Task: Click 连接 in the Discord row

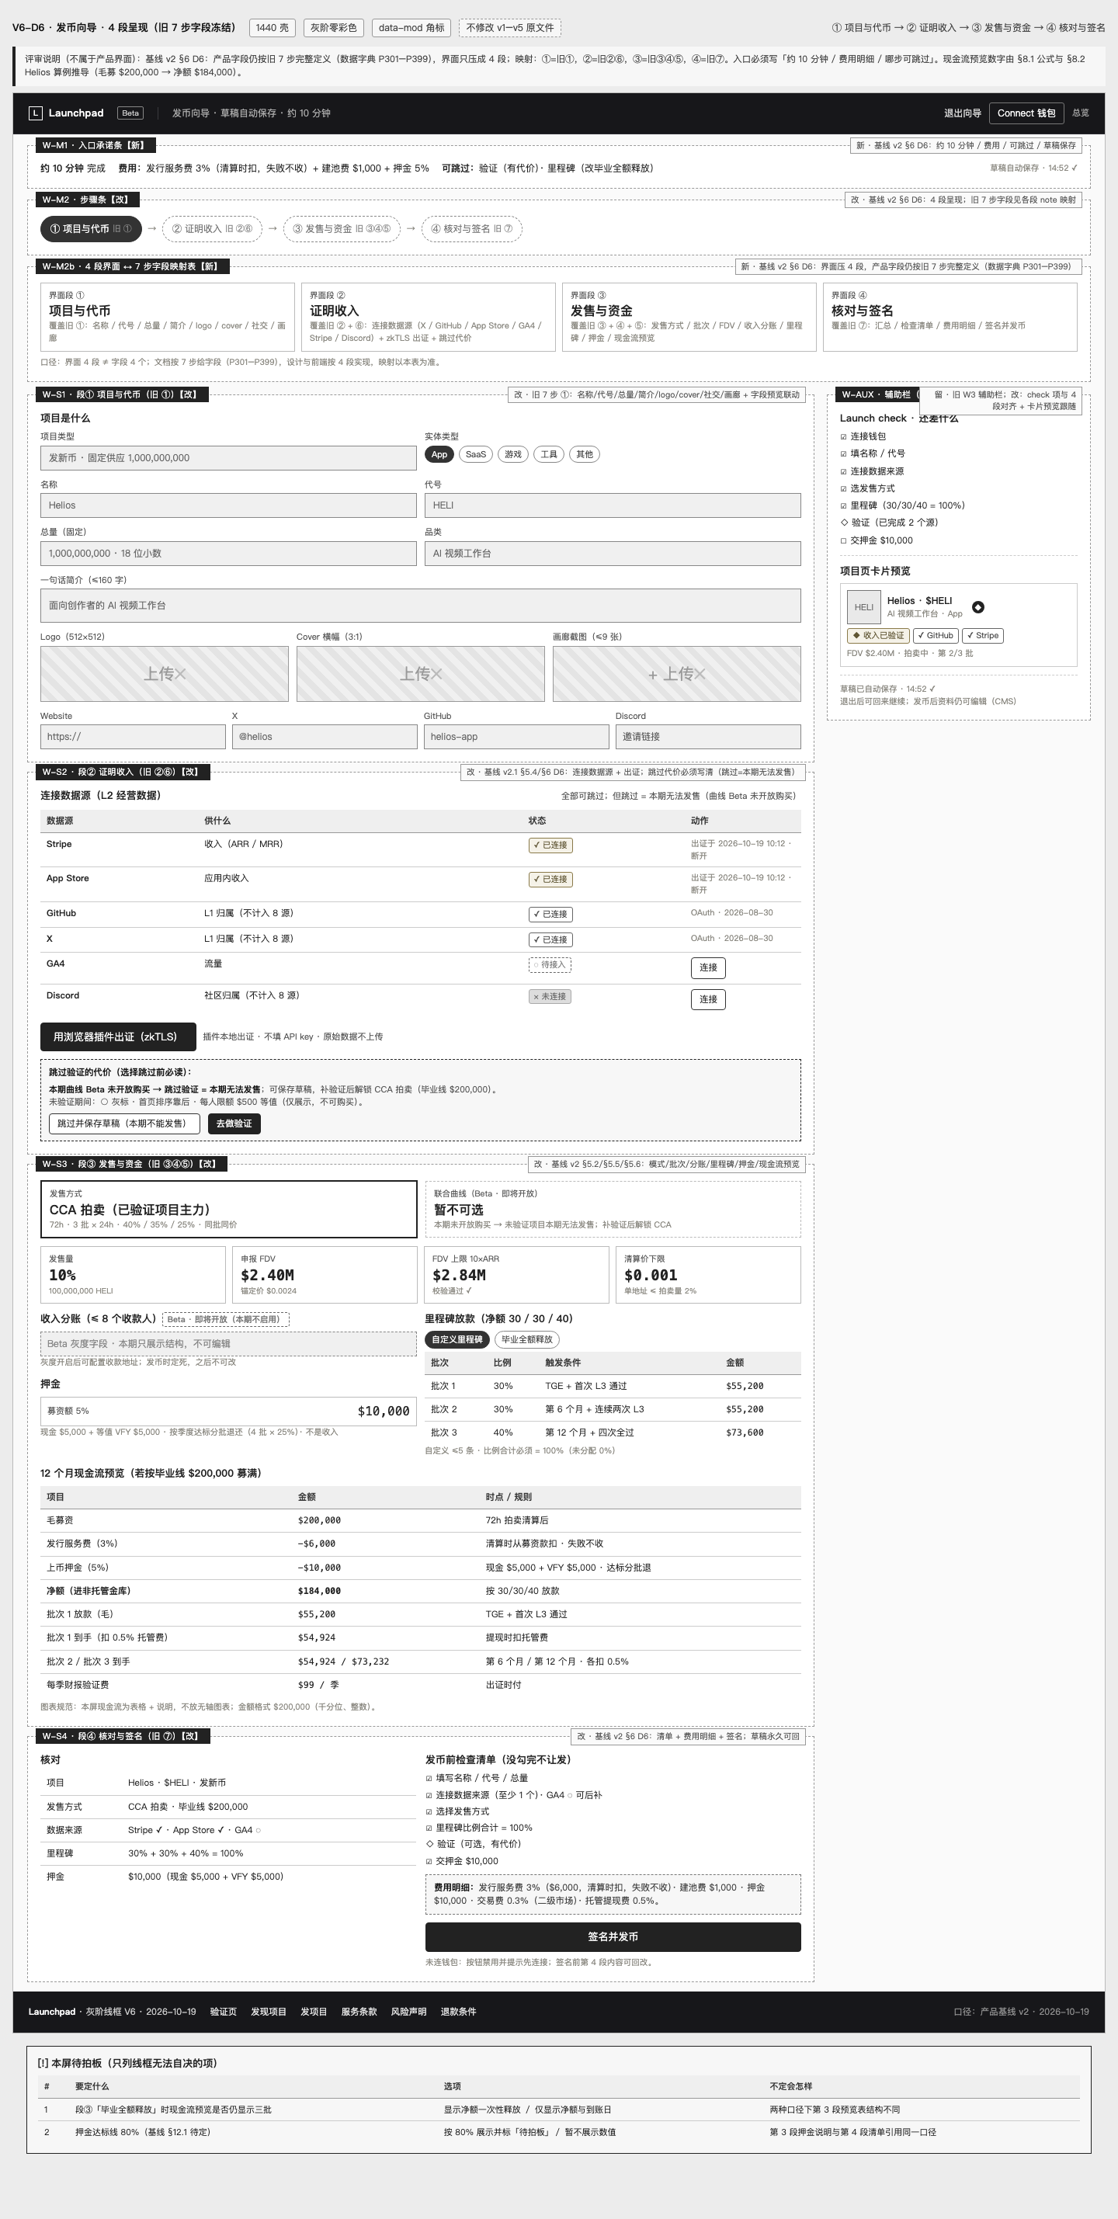Action: click(x=708, y=999)
